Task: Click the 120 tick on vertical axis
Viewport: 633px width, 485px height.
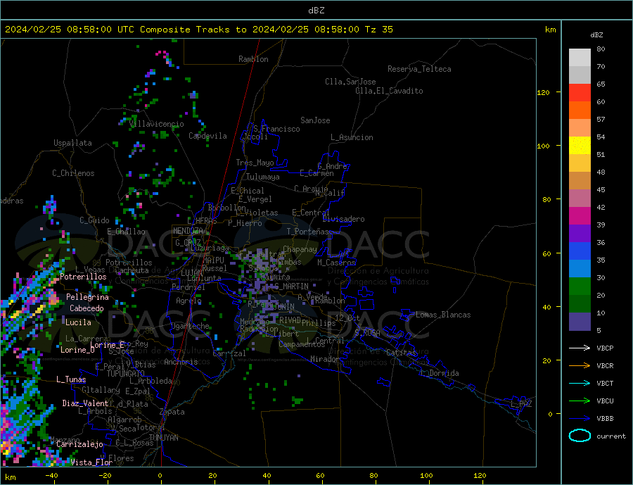Action: pos(544,92)
